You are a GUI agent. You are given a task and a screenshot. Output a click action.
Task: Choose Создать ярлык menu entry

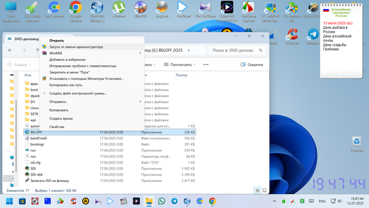(92, 118)
